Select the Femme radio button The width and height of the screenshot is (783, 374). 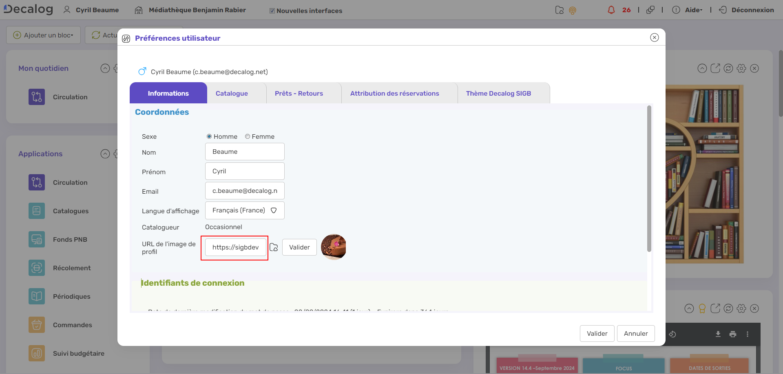click(248, 137)
